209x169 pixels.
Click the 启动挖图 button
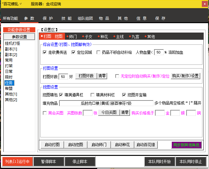pyautogui.click(x=76, y=145)
